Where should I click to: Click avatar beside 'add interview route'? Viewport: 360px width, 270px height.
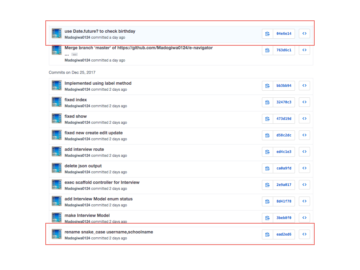pyautogui.click(x=57, y=152)
